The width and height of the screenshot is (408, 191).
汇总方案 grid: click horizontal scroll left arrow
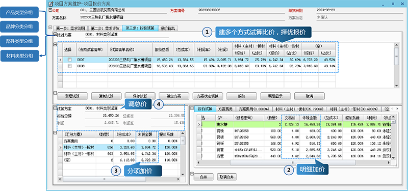coord(60,179)
